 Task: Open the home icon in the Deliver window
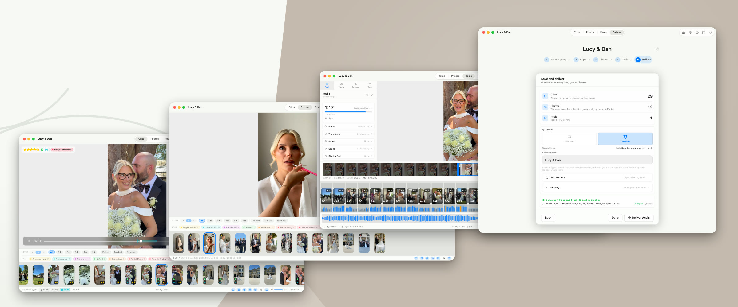(684, 32)
